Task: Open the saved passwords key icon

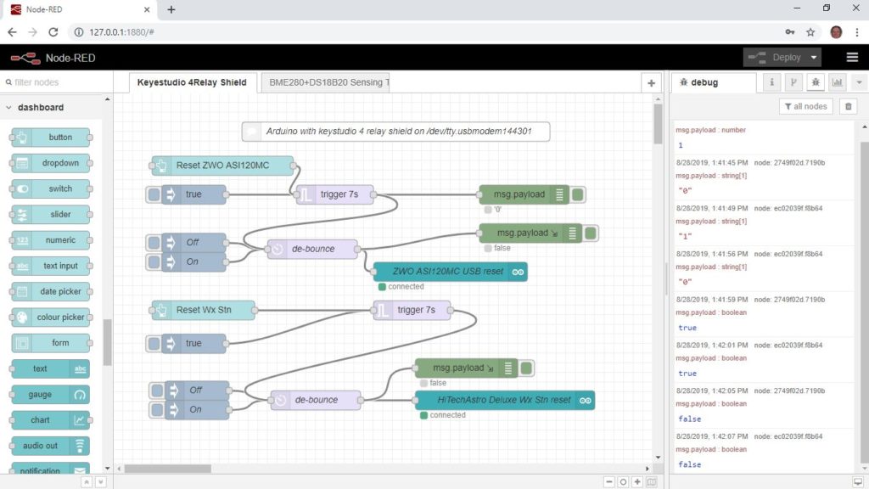Action: (790, 32)
